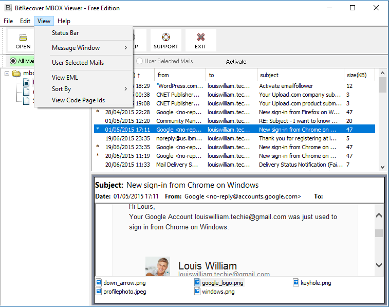Select the New sign-in from Firefox email
Screen dimensions: 389x307
(x=234, y=112)
